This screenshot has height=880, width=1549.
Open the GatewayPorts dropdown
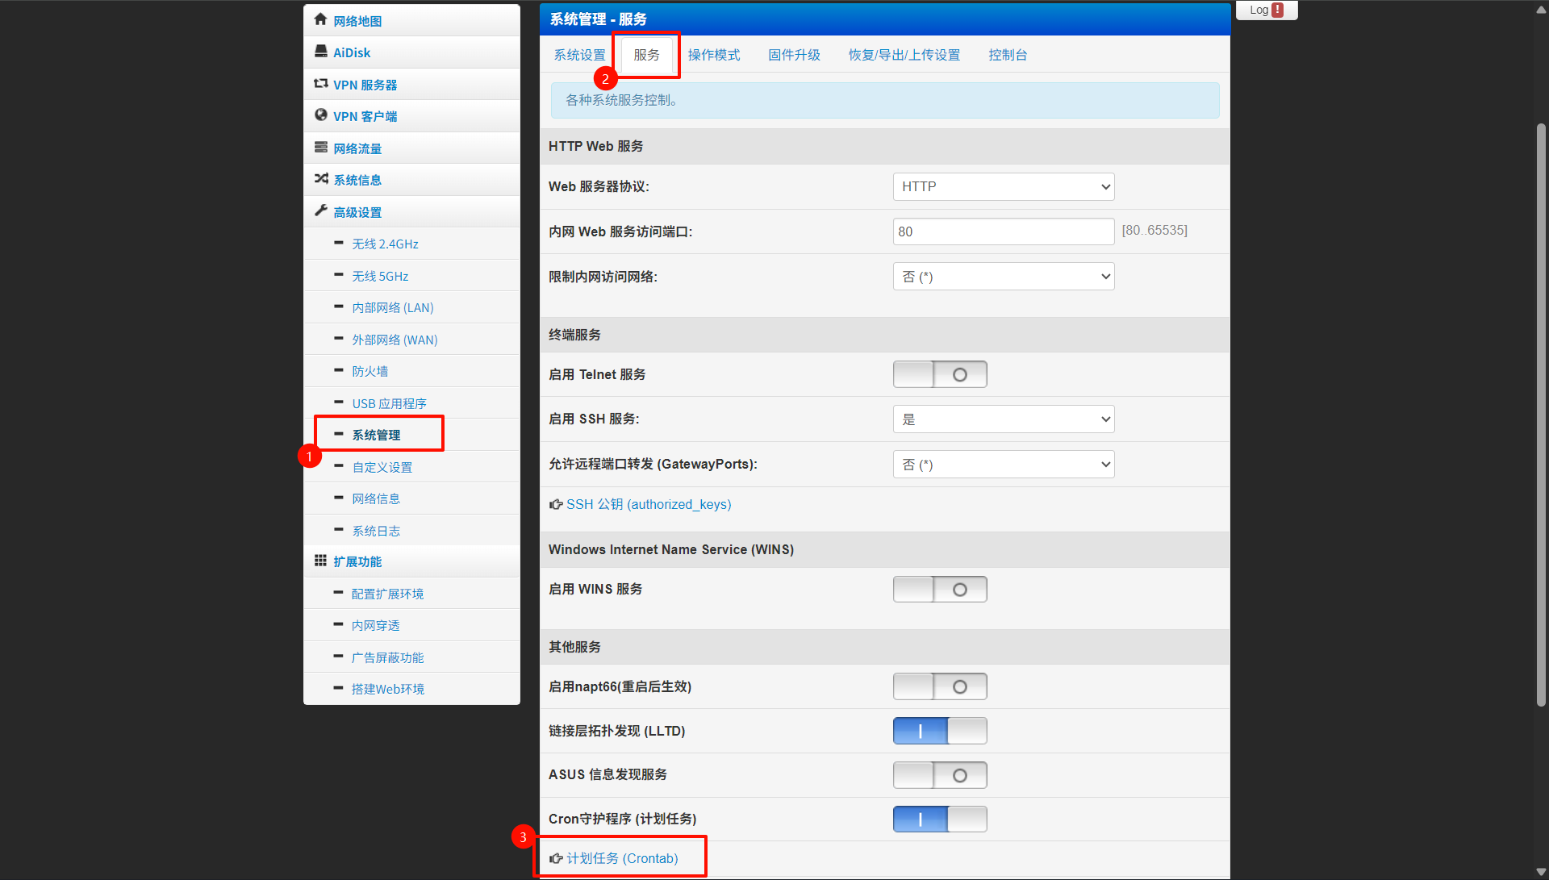coord(1003,465)
